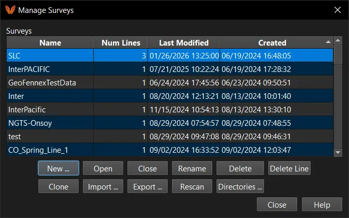This screenshot has height=218, width=349.
Task: Click the scrollbar down arrow
Action: coord(338,153)
